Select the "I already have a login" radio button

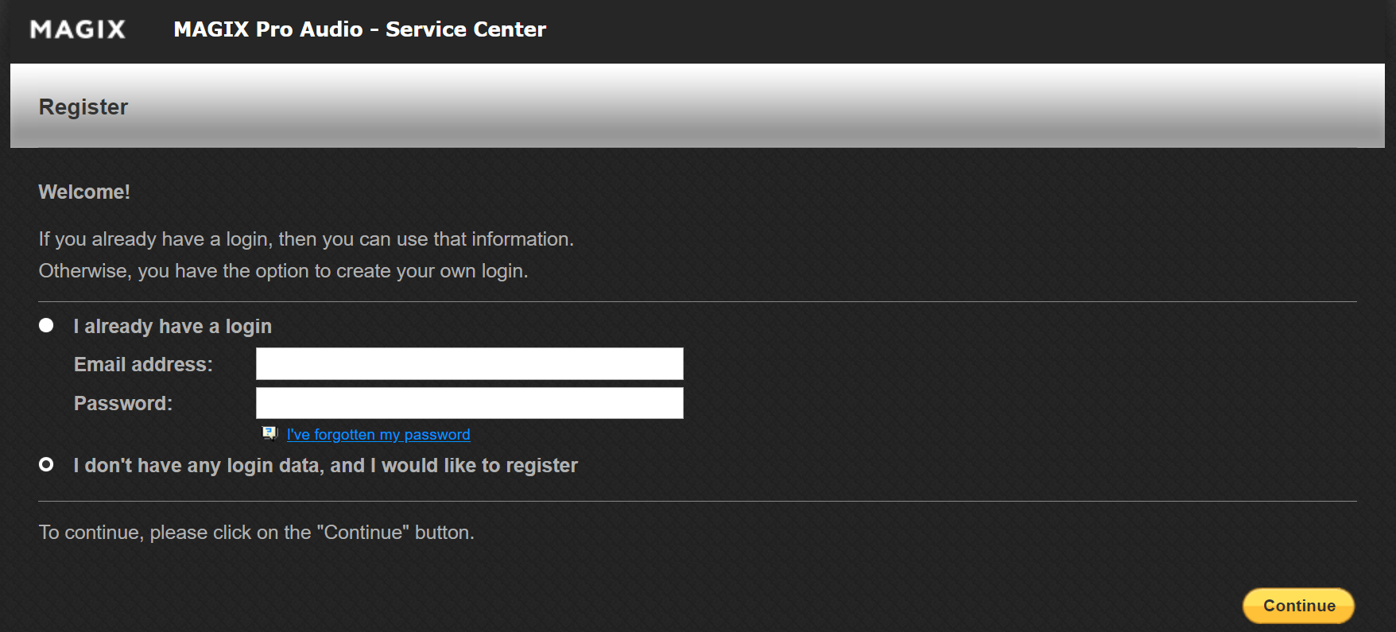point(46,325)
